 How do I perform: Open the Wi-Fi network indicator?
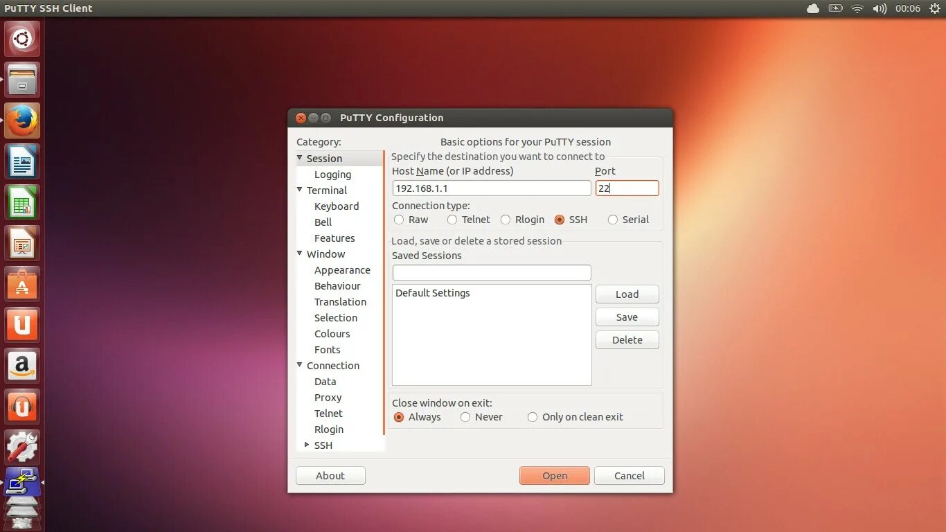(x=857, y=8)
